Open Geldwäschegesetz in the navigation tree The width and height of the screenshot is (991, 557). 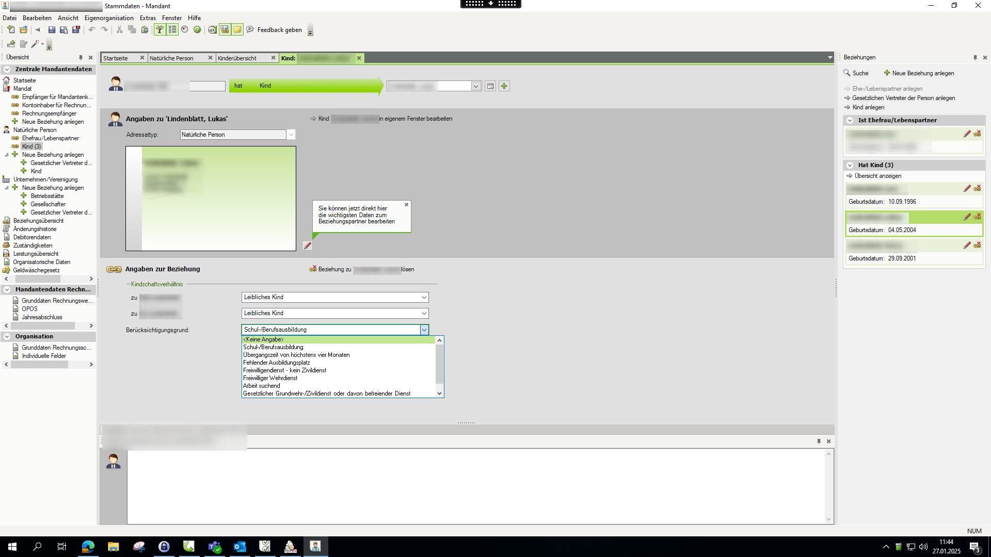coord(36,270)
